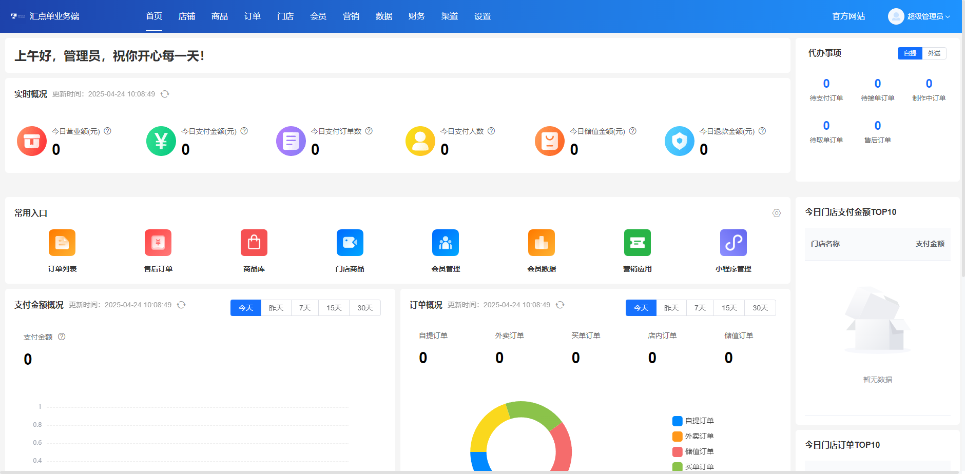This screenshot has width=965, height=474.
Task: Open the 营销应用 shortcut icon
Action: click(x=638, y=243)
